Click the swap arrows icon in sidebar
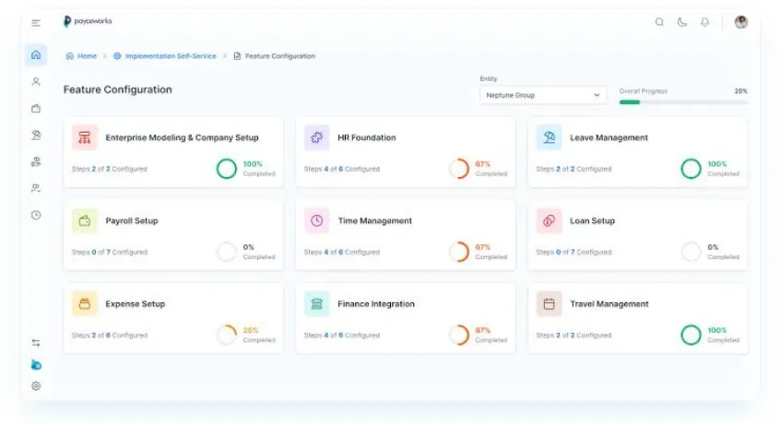 [36, 343]
